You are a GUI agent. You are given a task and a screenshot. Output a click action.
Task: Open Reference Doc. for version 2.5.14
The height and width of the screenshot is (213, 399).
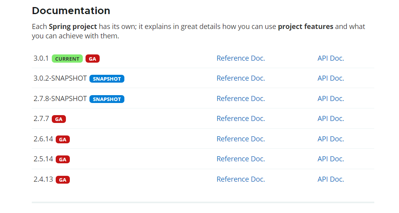[241, 159]
